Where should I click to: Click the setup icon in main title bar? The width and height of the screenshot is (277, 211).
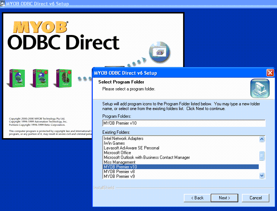2,3
